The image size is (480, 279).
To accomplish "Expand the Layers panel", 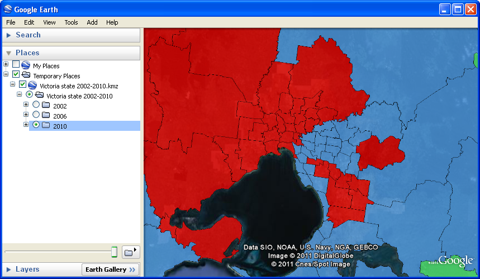I will (x=8, y=269).
